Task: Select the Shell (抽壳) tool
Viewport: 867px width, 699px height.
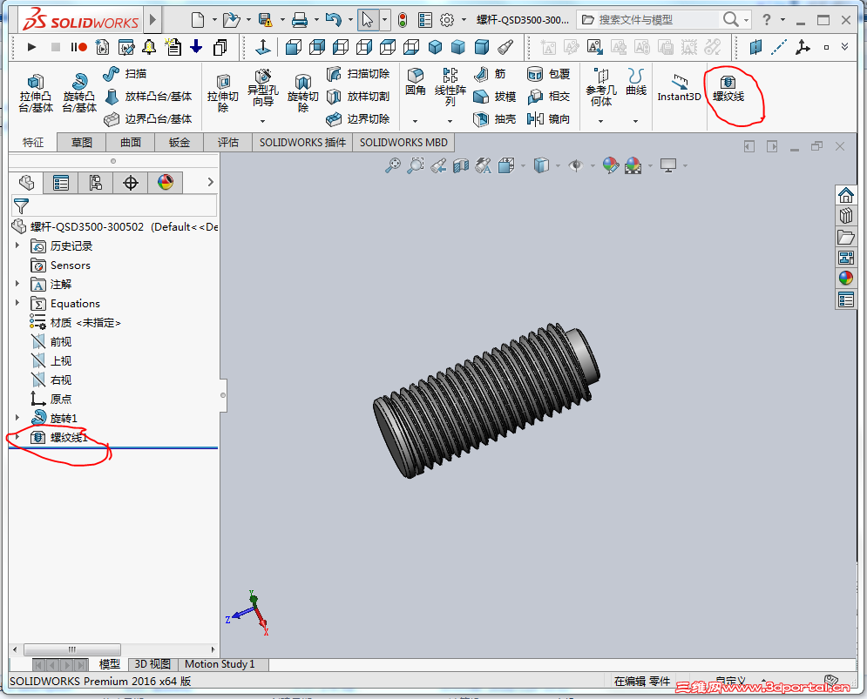Action: 495,118
